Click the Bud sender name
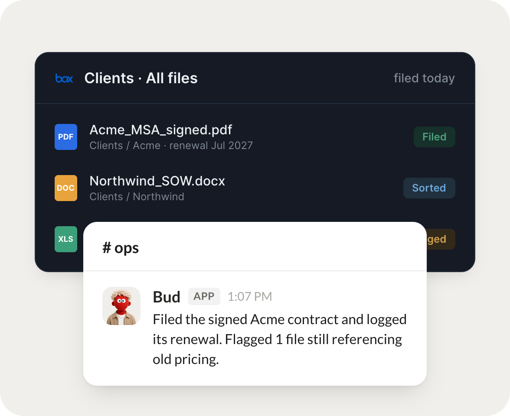This screenshot has height=416, width=510. coord(167,297)
